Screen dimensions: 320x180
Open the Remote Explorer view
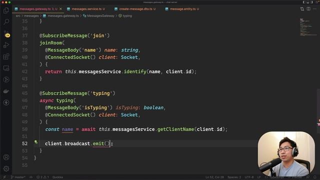(6, 68)
